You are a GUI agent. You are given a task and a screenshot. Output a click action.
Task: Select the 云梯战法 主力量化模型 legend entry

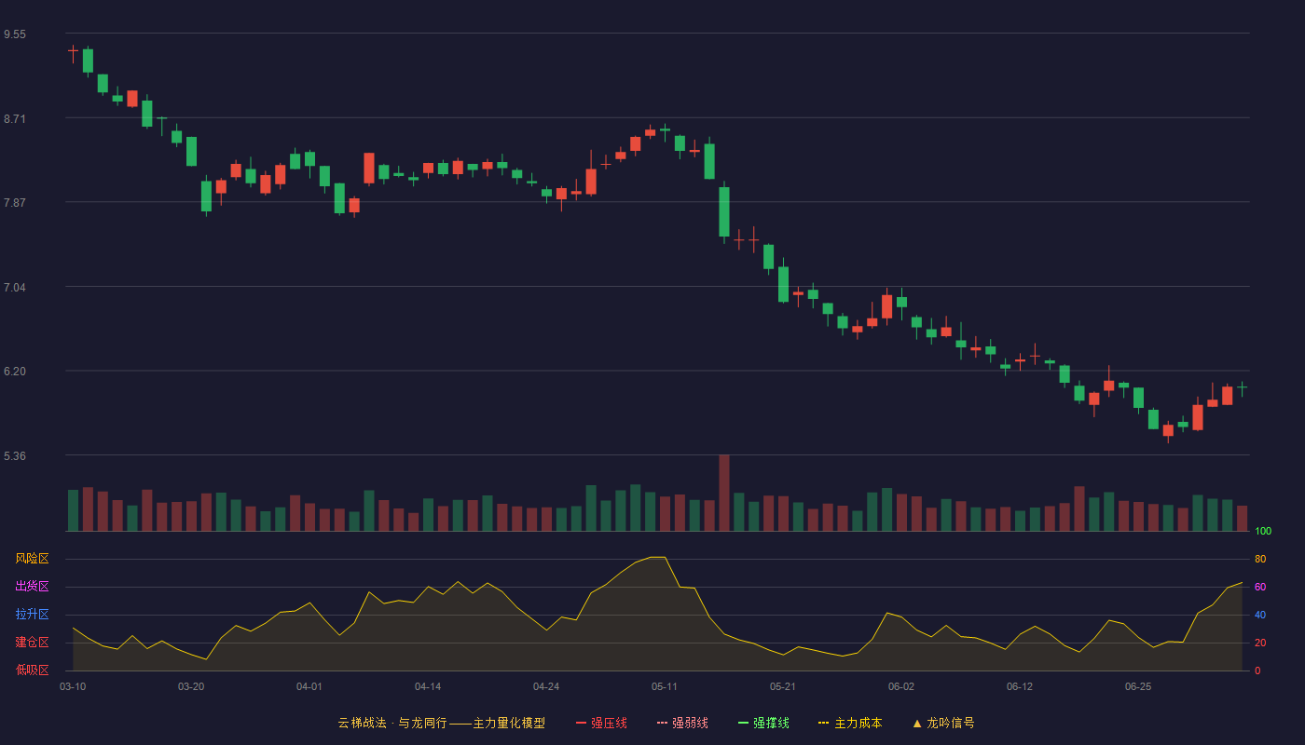[x=441, y=723]
